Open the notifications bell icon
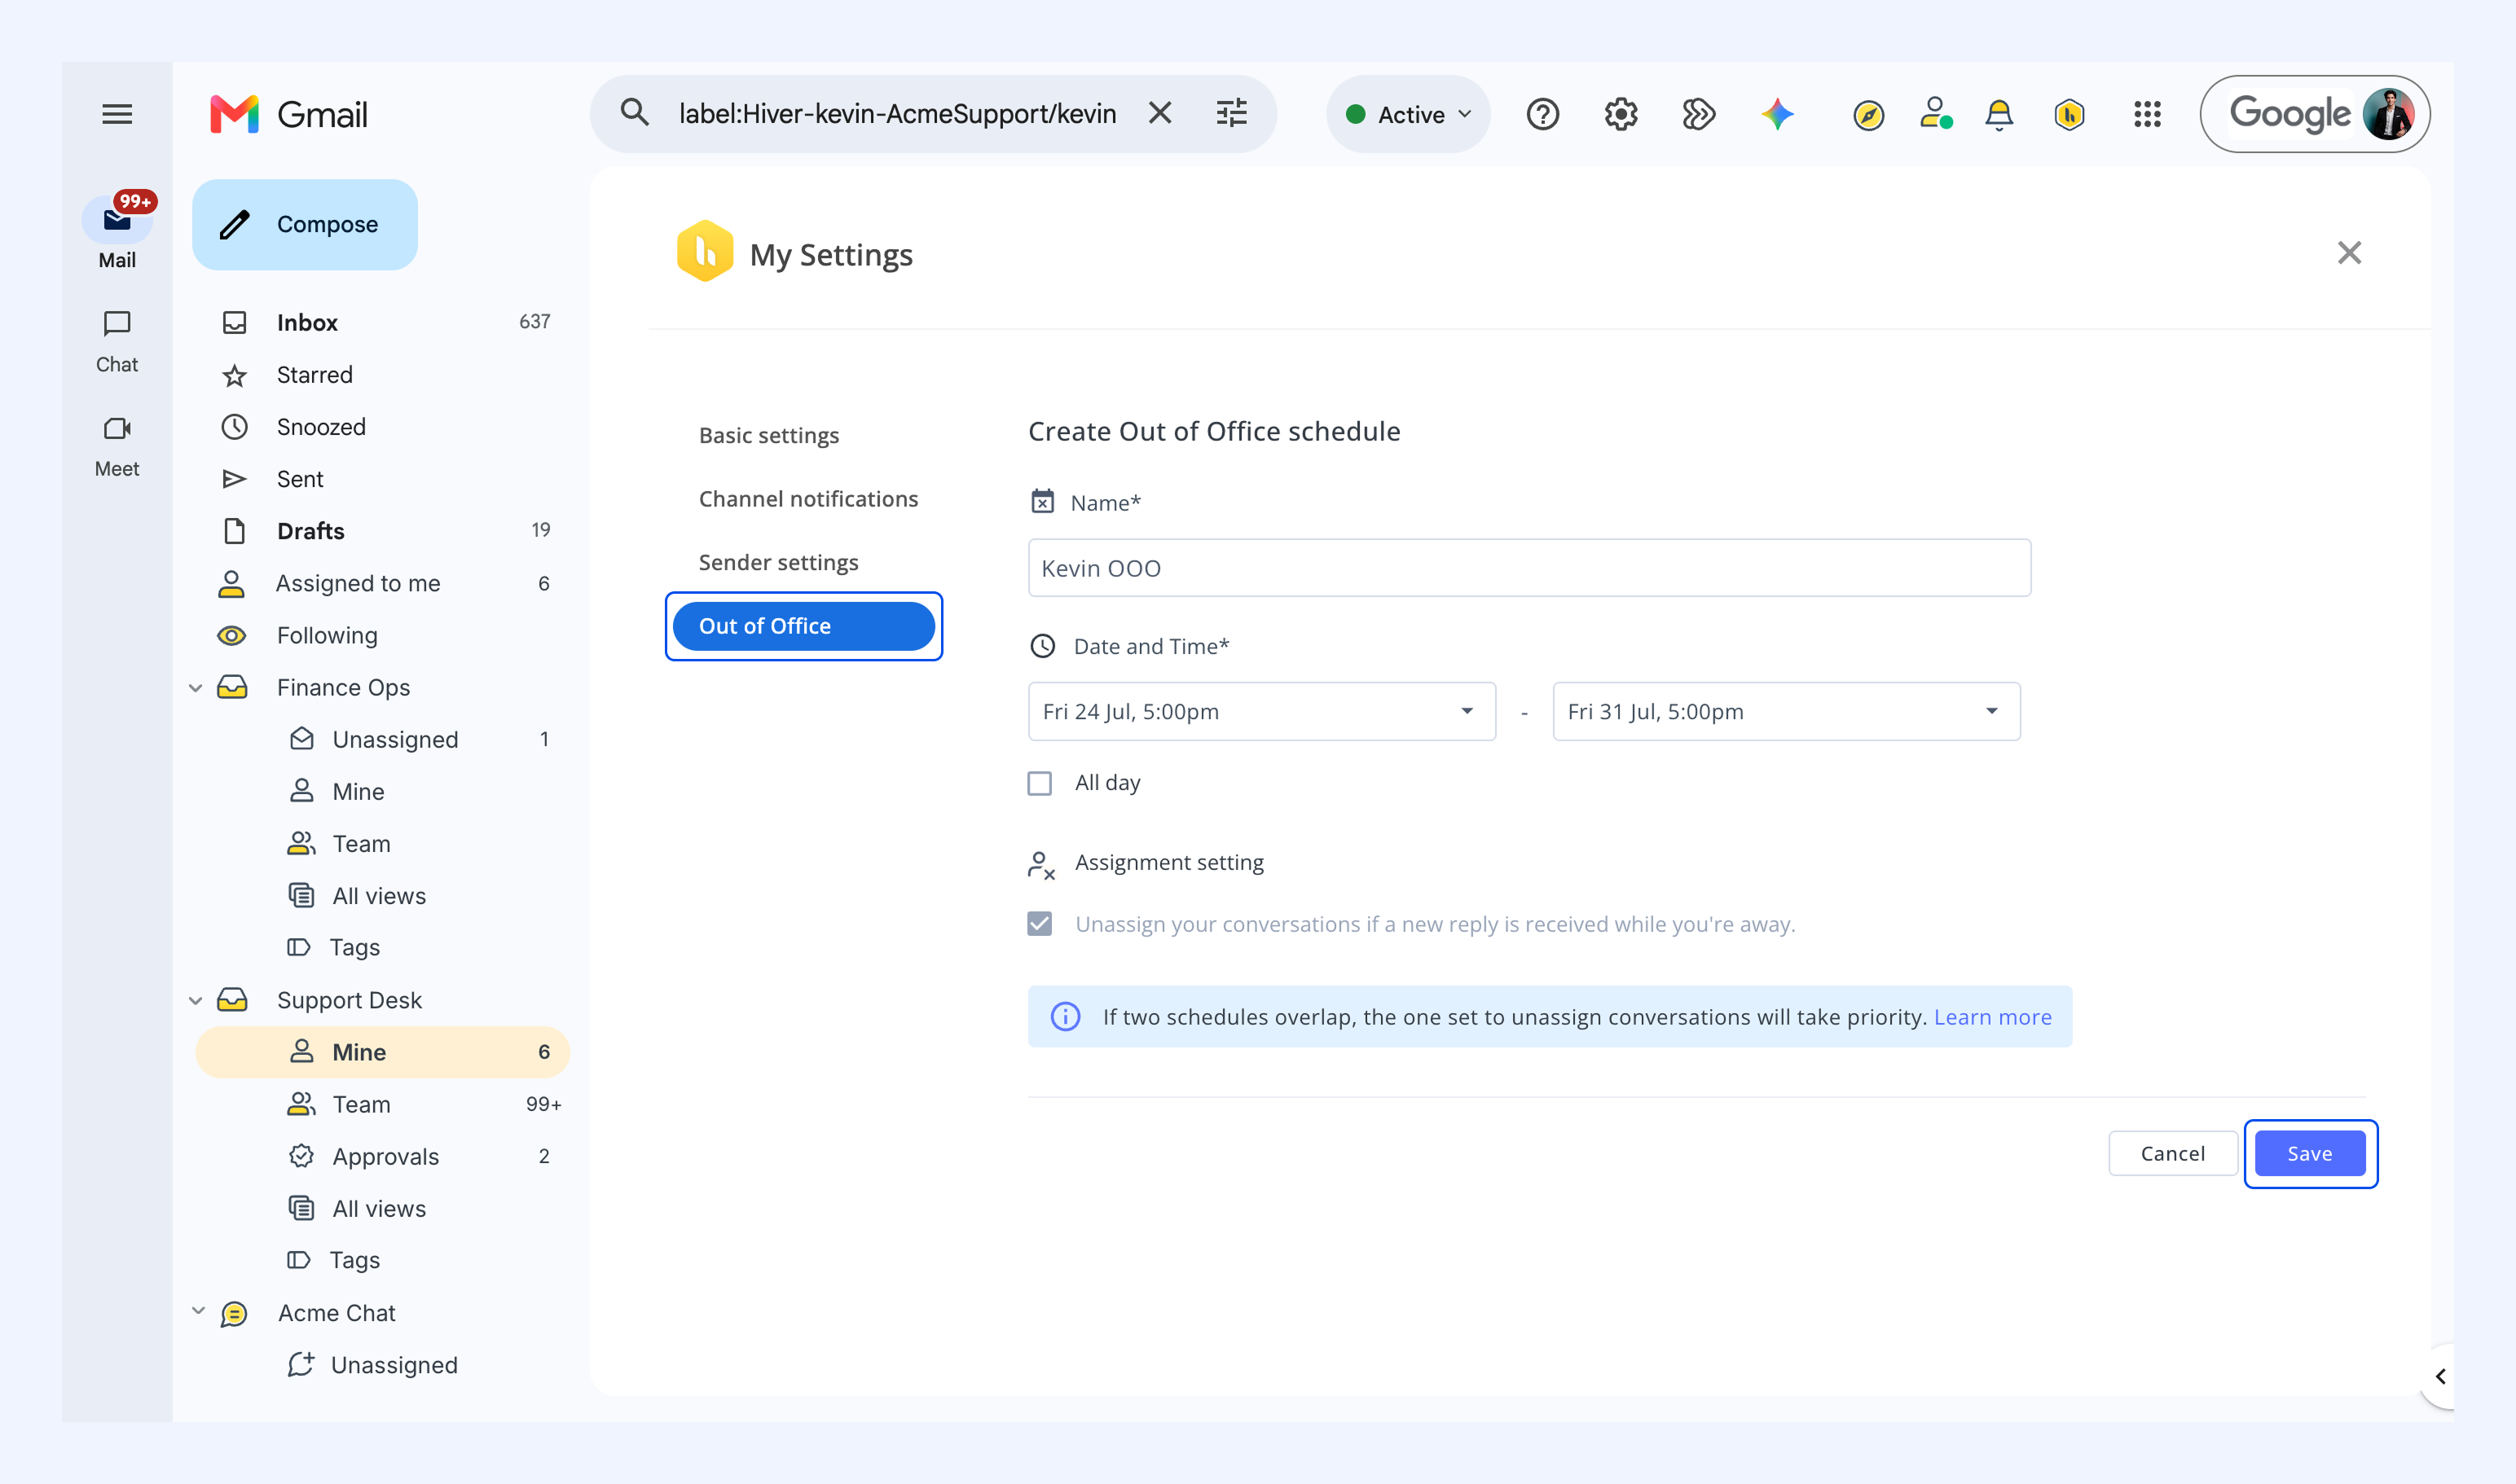The width and height of the screenshot is (2516, 1484). coord(1999,115)
